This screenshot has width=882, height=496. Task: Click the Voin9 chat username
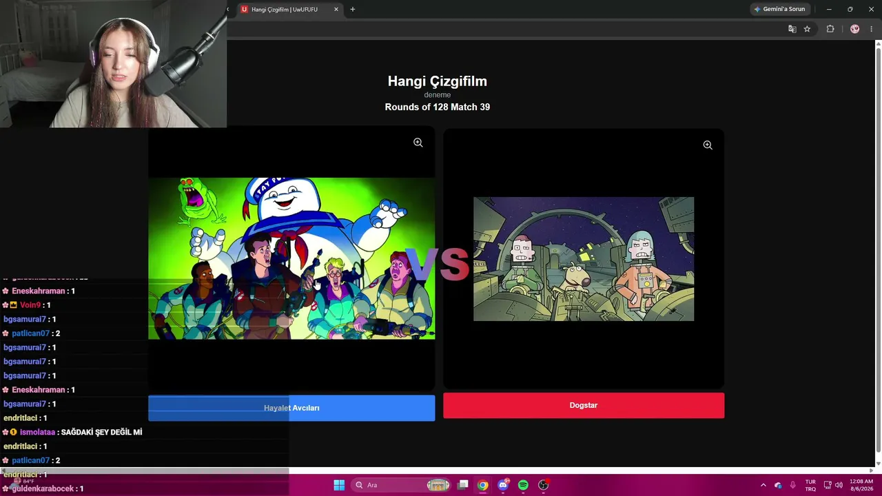pos(30,305)
